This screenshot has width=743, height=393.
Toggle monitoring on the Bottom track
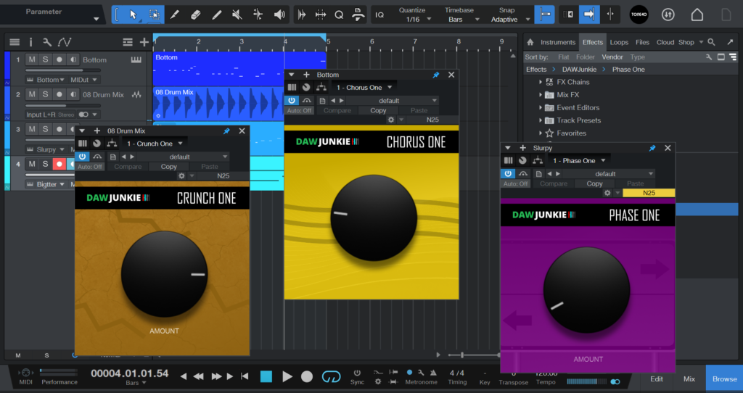coord(73,59)
